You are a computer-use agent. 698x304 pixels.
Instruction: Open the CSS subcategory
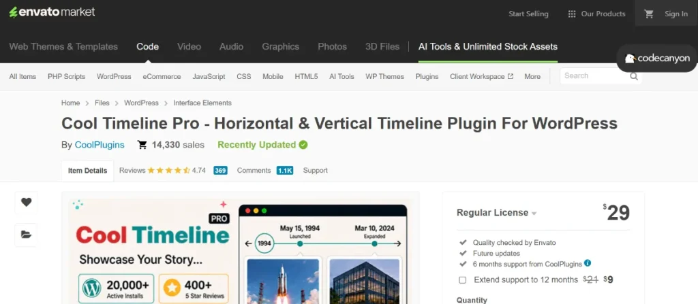click(x=244, y=76)
